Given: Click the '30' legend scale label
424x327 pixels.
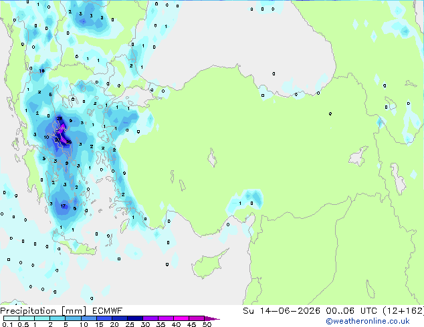Looking at the screenshot, I should [x=145, y=324].
